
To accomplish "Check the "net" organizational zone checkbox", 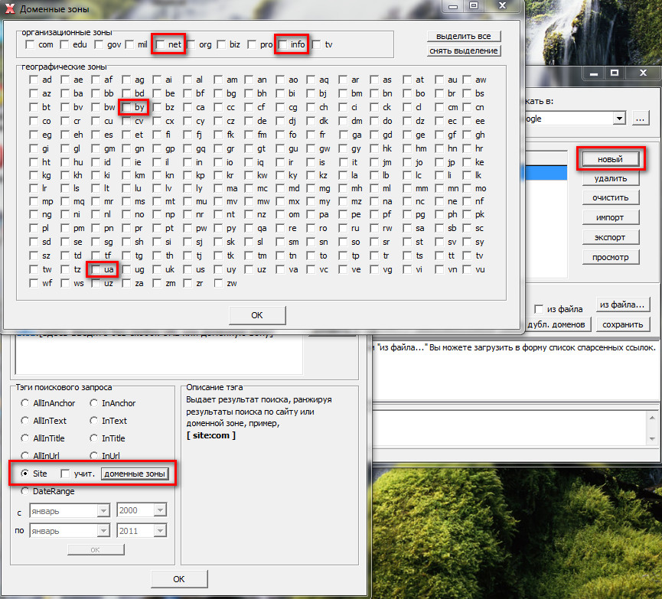I will coord(161,45).
